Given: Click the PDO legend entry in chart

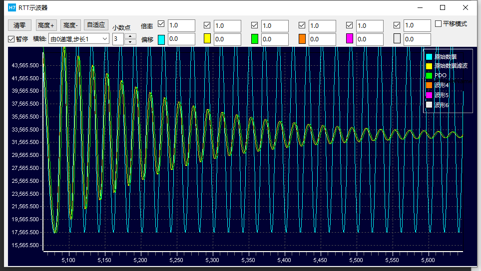Looking at the screenshot, I should pos(441,75).
